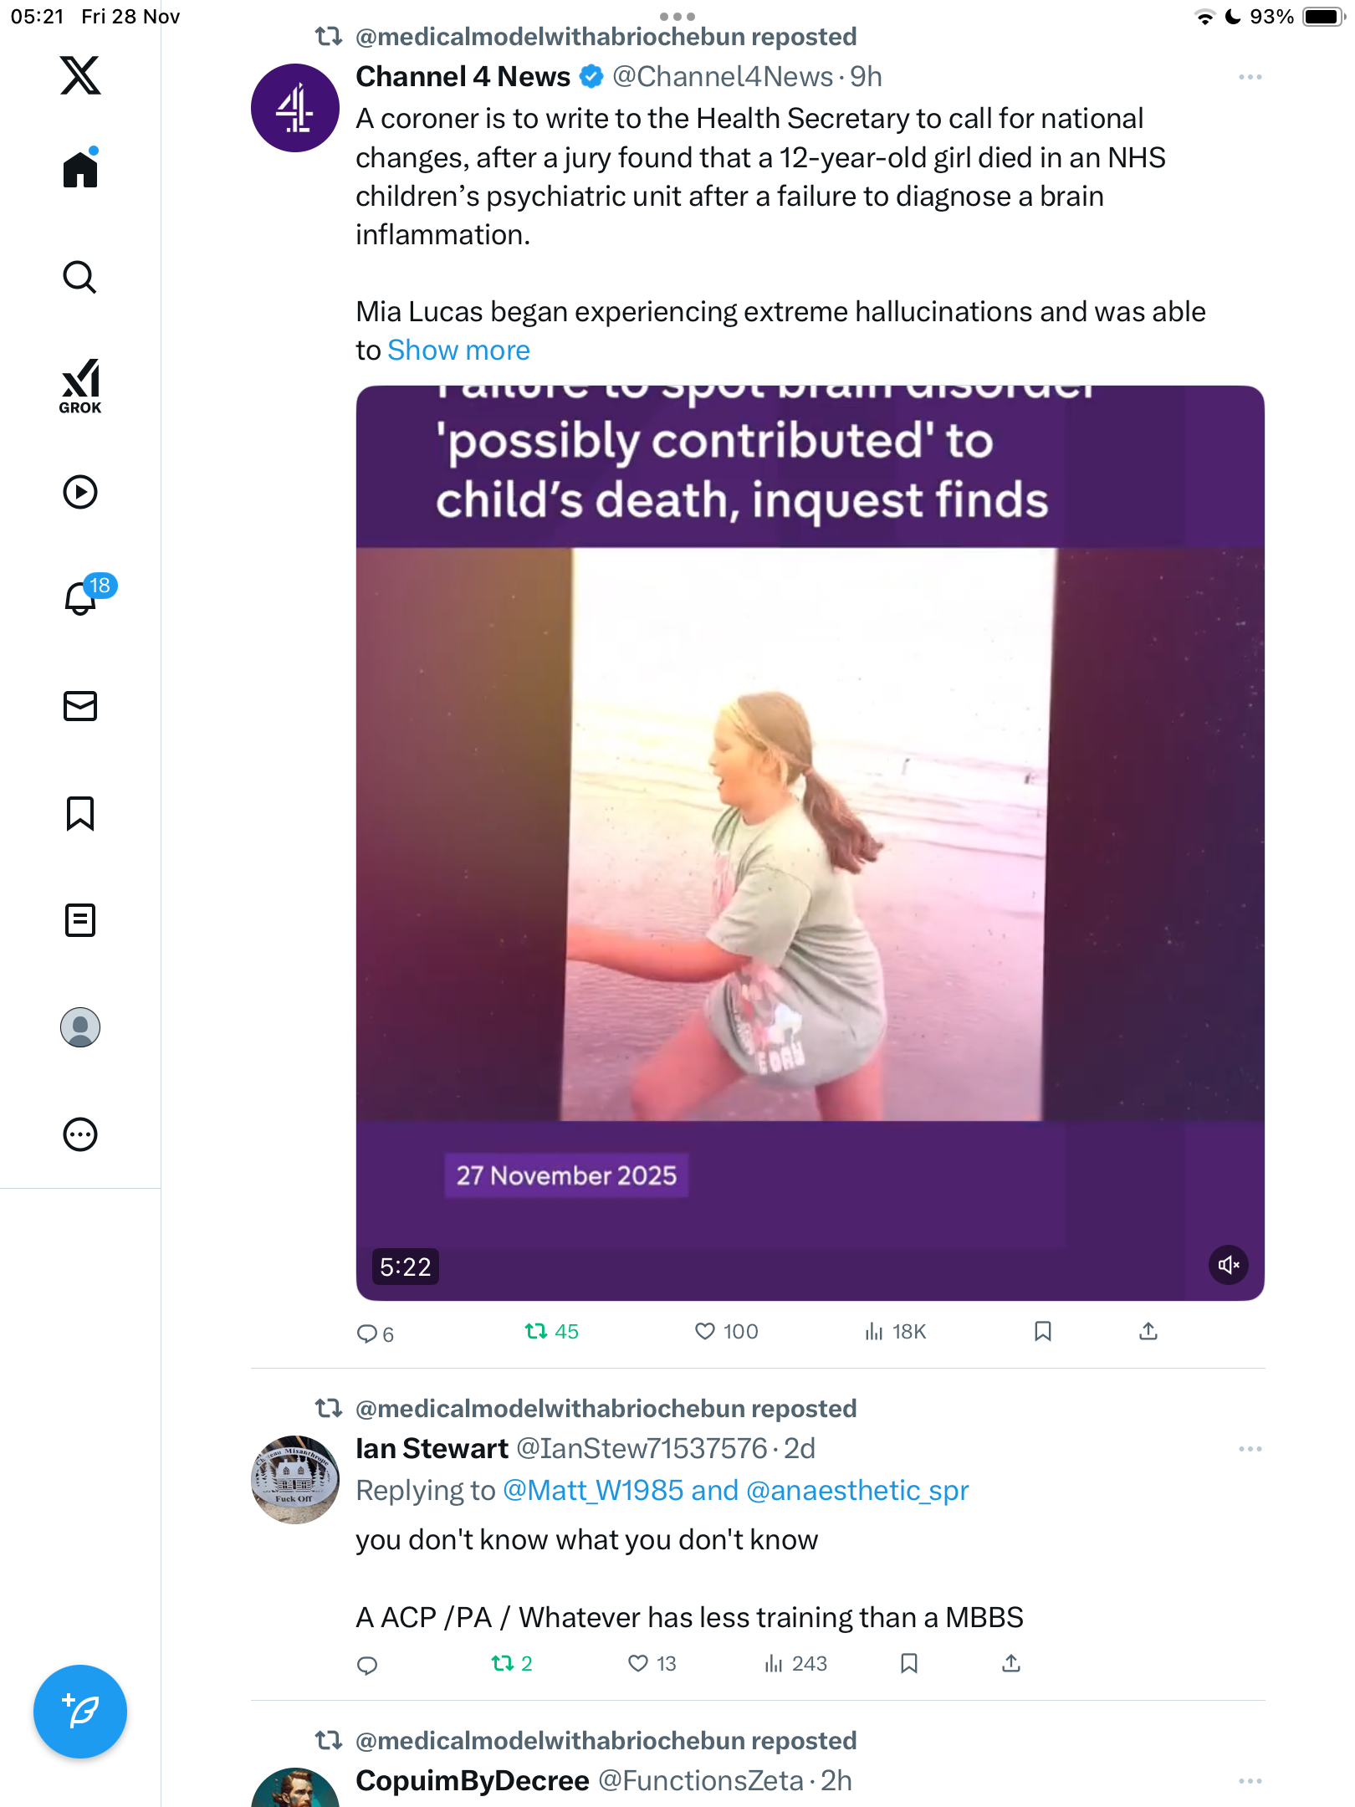Share the Channel 4 News post
Viewport: 1355px width, 1807px height.
pyautogui.click(x=1148, y=1331)
